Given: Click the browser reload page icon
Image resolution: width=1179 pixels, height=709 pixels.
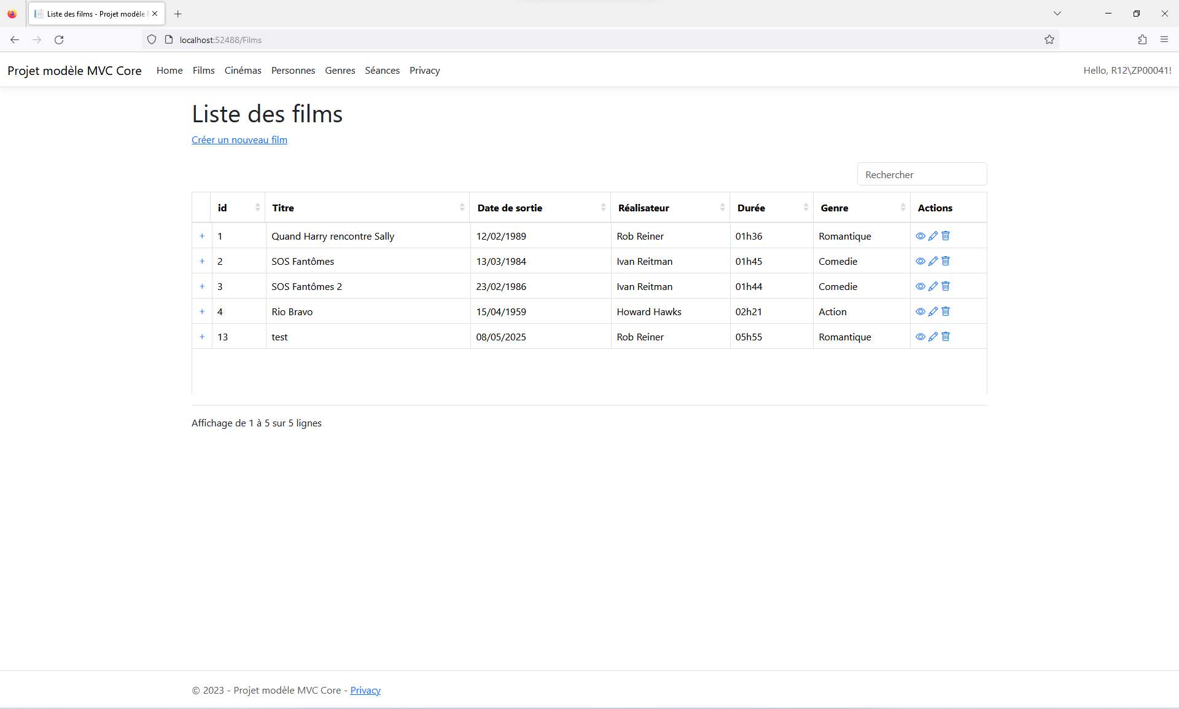Looking at the screenshot, I should pos(59,40).
